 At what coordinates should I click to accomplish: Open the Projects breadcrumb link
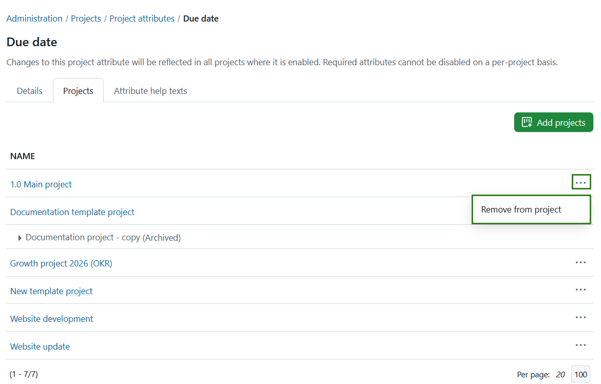(86, 18)
